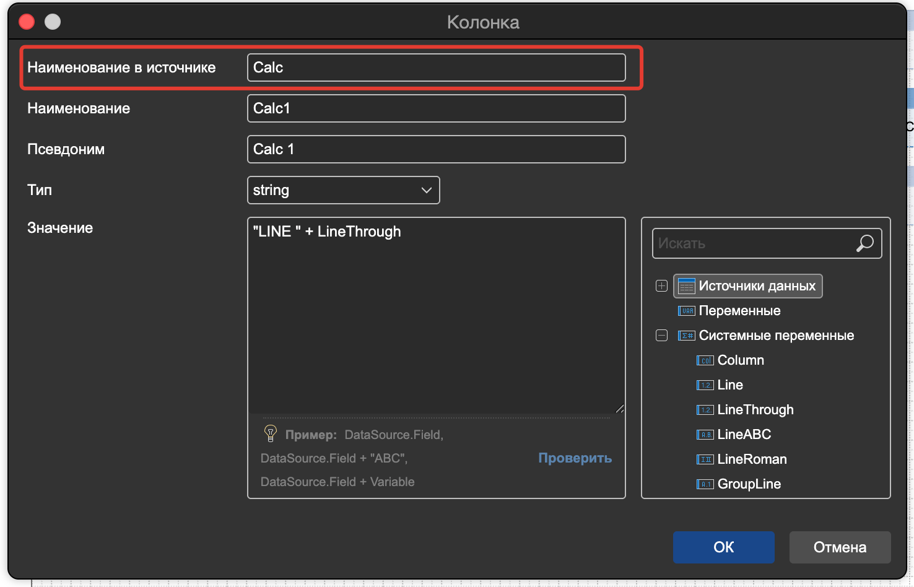Viewport: 914px width, 587px height.
Task: Click the Псевдоним field
Action: (x=437, y=149)
